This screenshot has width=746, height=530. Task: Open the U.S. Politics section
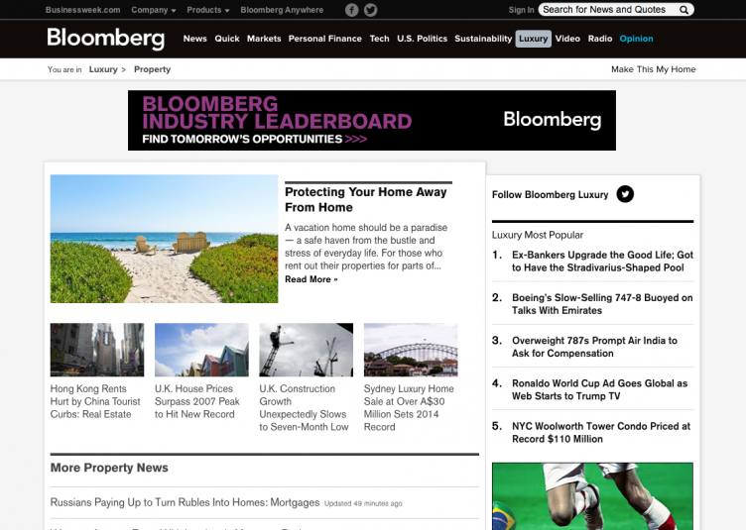pyautogui.click(x=422, y=39)
